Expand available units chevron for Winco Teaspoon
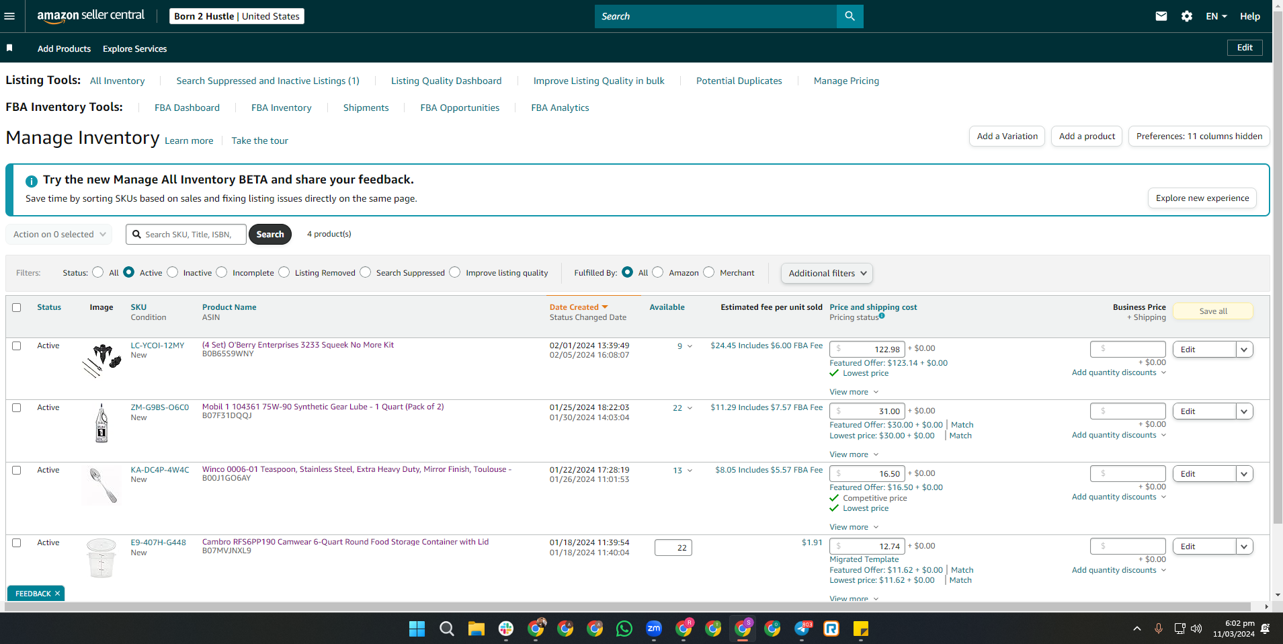The image size is (1283, 644). (690, 471)
